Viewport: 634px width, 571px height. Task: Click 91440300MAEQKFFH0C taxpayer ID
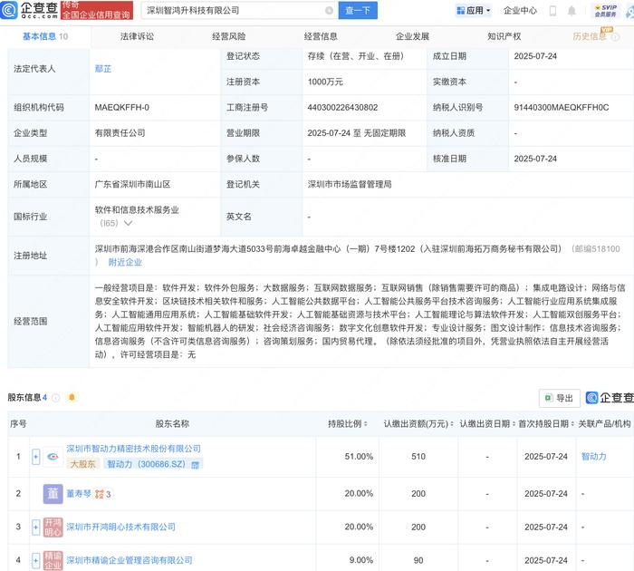pos(562,107)
